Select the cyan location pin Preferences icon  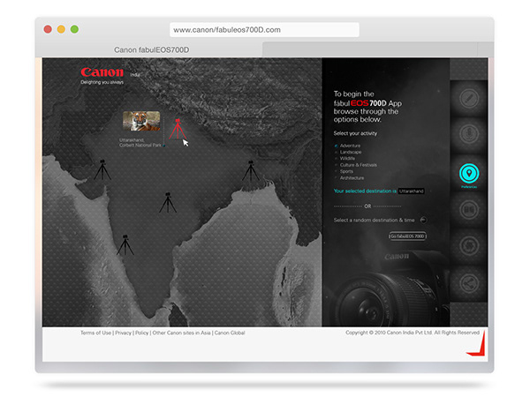tap(469, 173)
